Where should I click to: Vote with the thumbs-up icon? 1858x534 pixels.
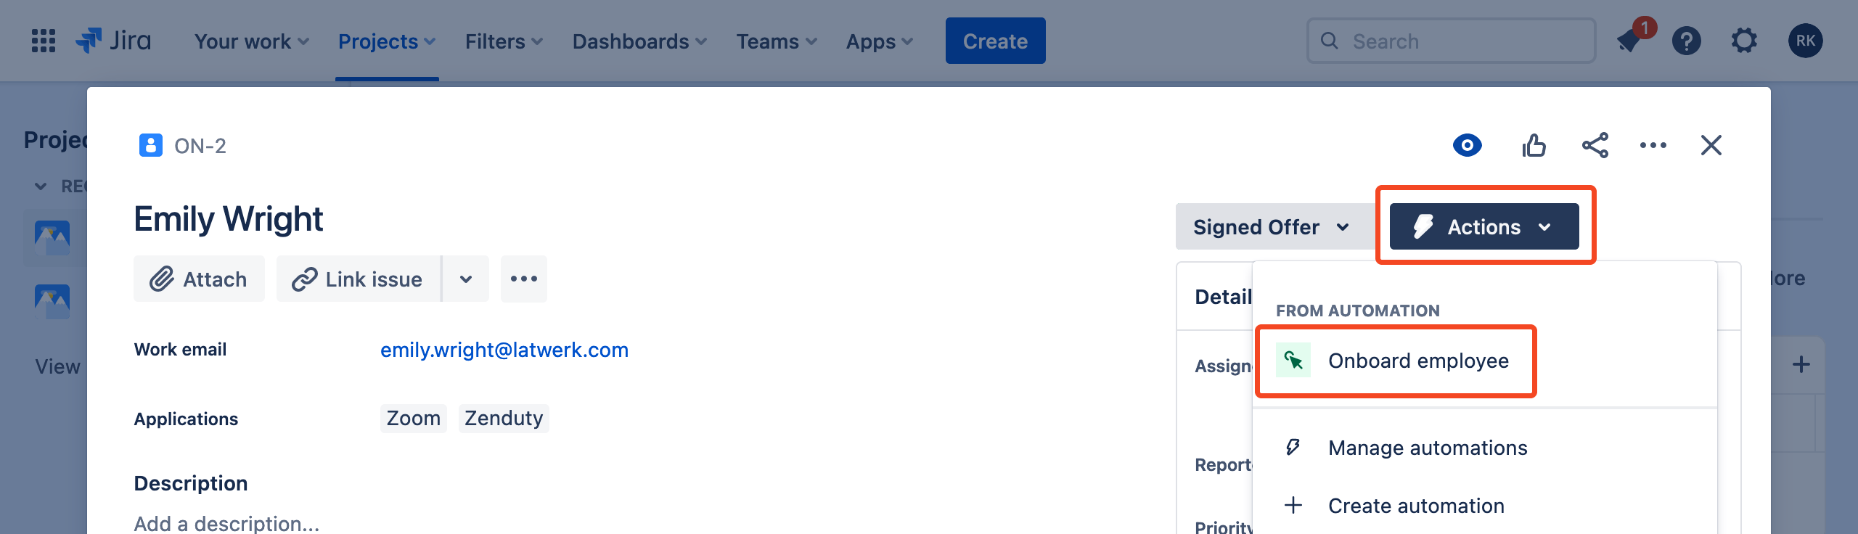coord(1534,145)
